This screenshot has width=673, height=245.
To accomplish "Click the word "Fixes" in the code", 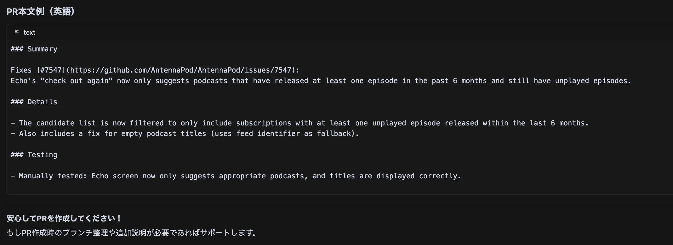I will [21, 70].
